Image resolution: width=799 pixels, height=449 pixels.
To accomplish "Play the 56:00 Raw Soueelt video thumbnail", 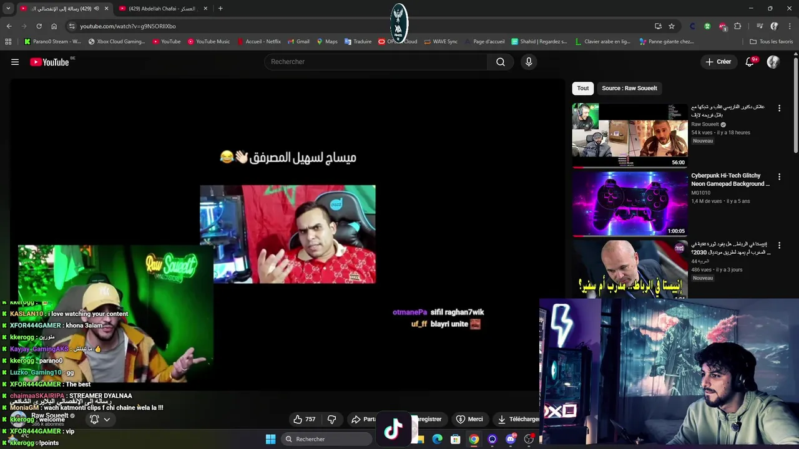I will [630, 135].
